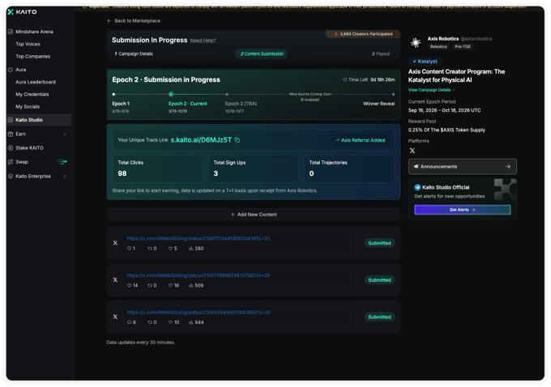Click the views icon showing 280
This screenshot has width=551, height=387.
pos(191,249)
